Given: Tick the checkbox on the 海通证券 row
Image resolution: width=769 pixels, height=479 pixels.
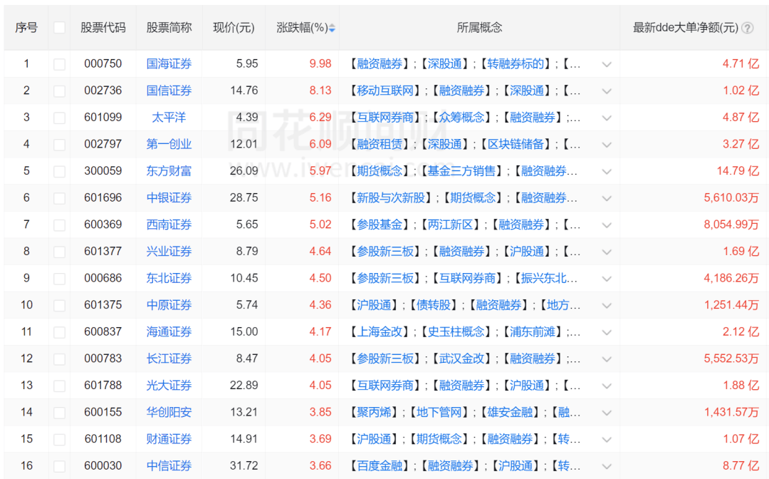Looking at the screenshot, I should click(x=59, y=331).
